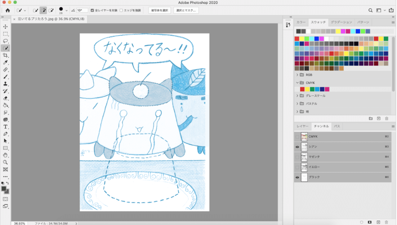This screenshot has width=397, height=225.
Task: Select the Zoom tool in toolbox
Action: pyautogui.click(x=5, y=162)
